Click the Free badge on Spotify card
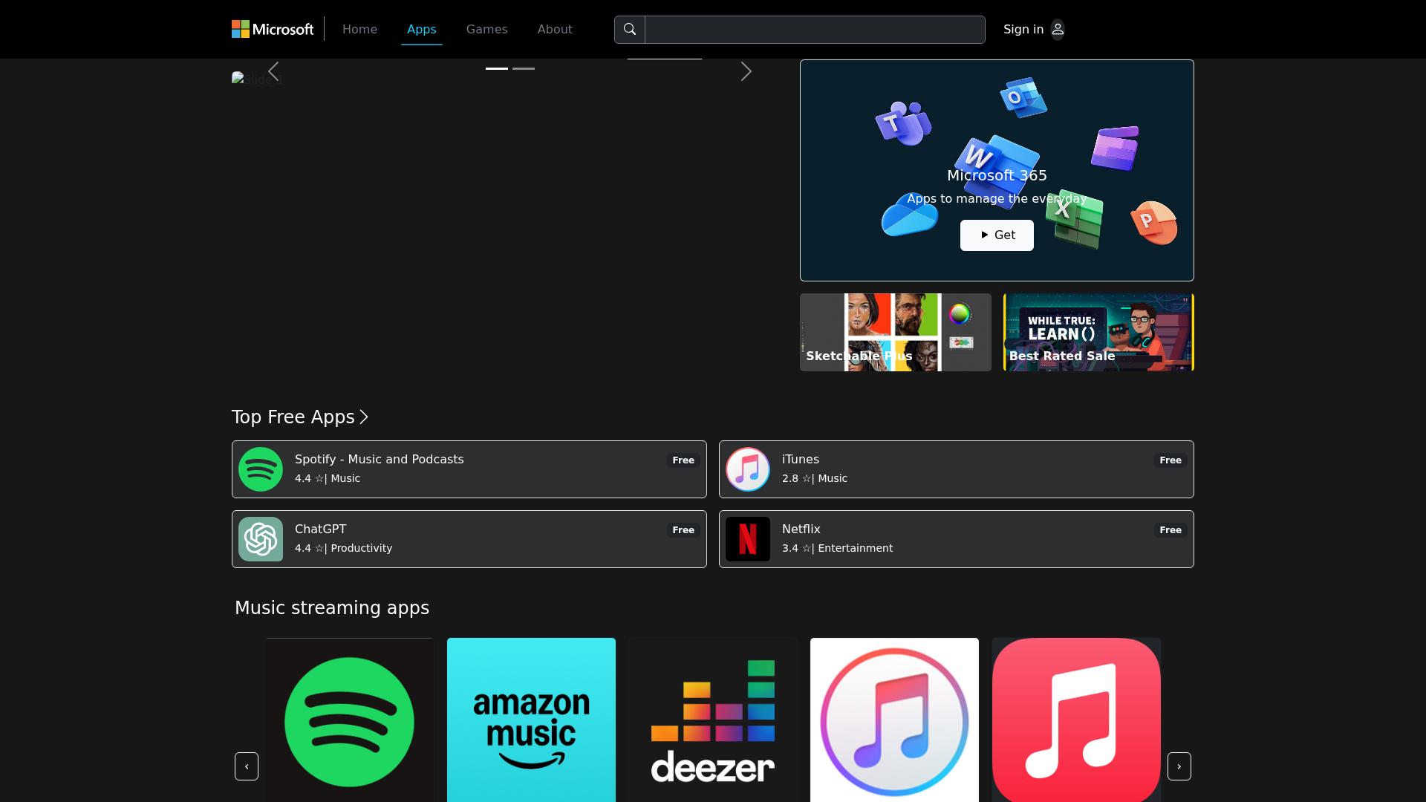The height and width of the screenshot is (802, 1426). click(x=683, y=460)
